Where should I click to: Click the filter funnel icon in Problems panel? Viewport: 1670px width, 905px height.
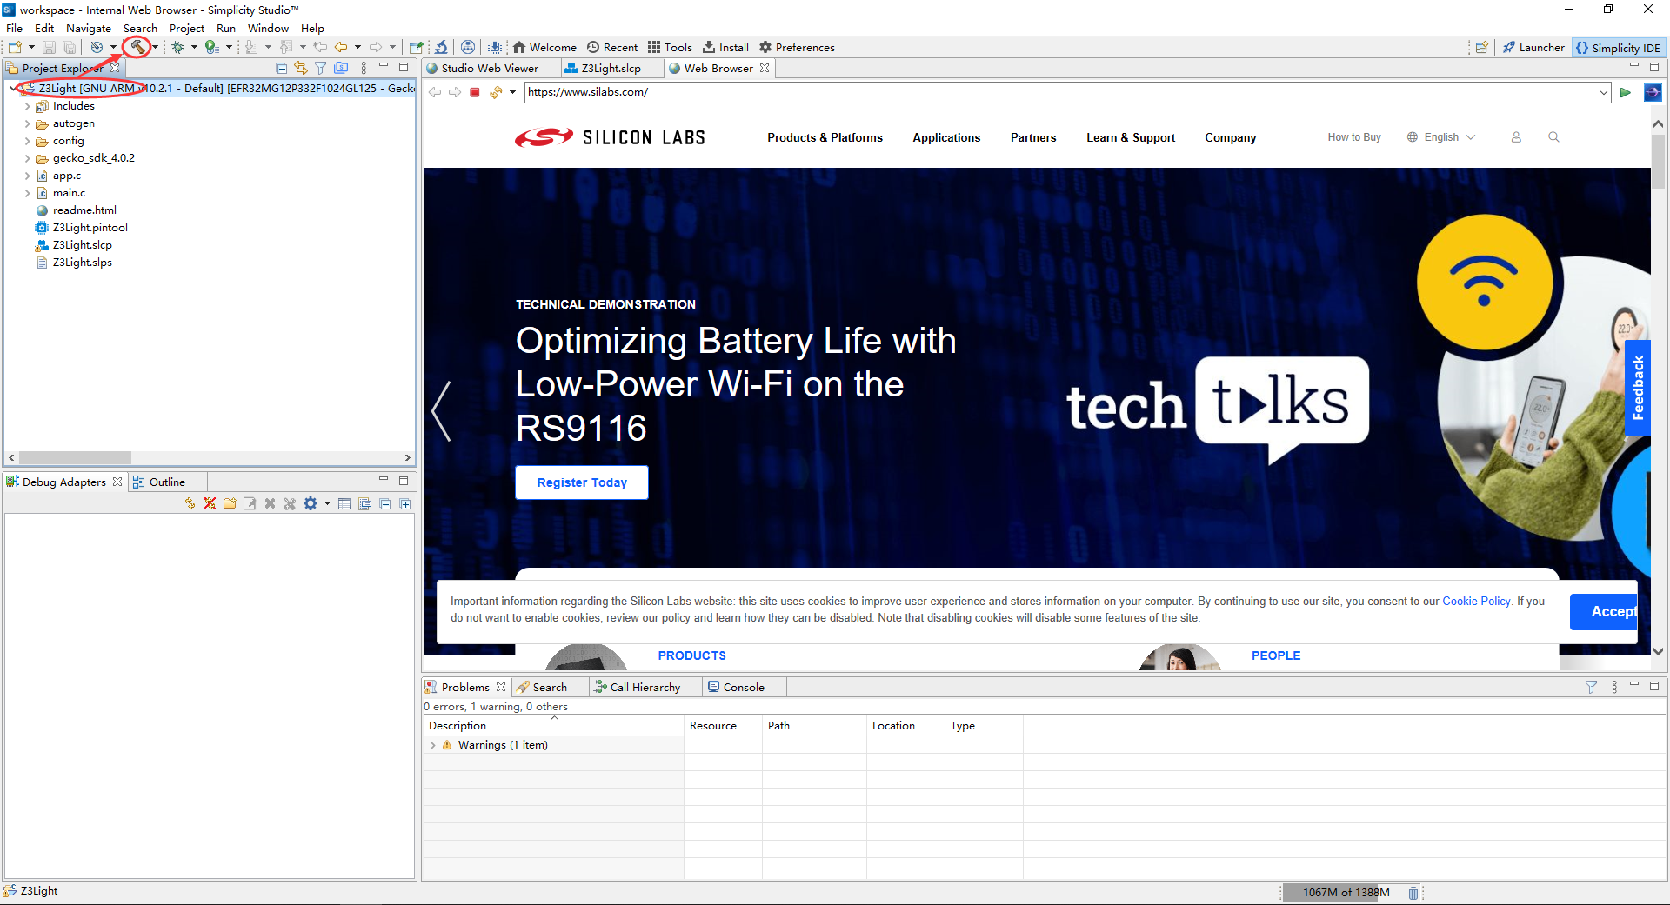1591,687
